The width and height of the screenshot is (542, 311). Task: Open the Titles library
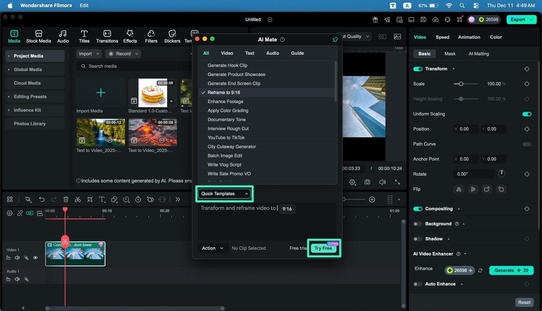(x=84, y=37)
